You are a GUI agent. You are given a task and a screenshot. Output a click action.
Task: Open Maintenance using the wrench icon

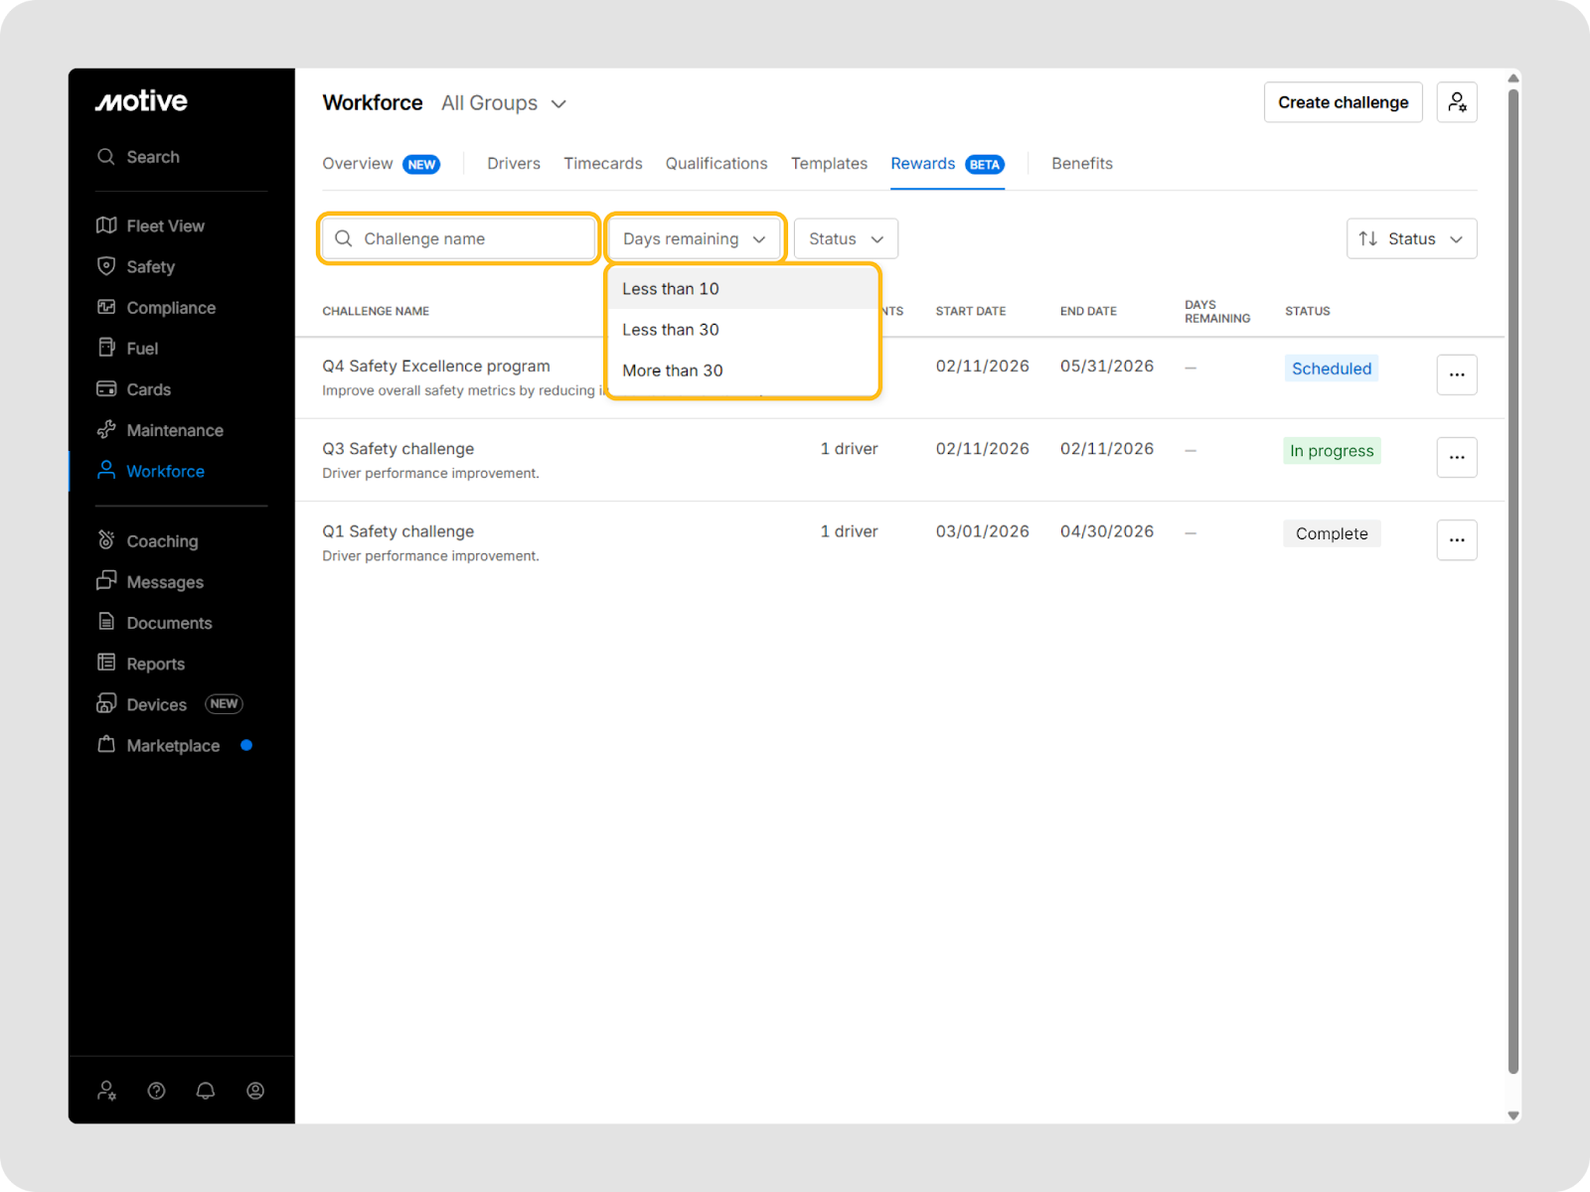pyautogui.click(x=106, y=430)
